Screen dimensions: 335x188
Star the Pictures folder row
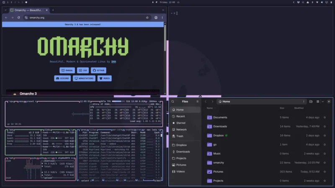click(x=325, y=172)
